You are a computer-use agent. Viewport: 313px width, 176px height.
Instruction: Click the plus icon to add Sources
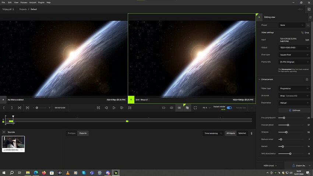(4, 132)
